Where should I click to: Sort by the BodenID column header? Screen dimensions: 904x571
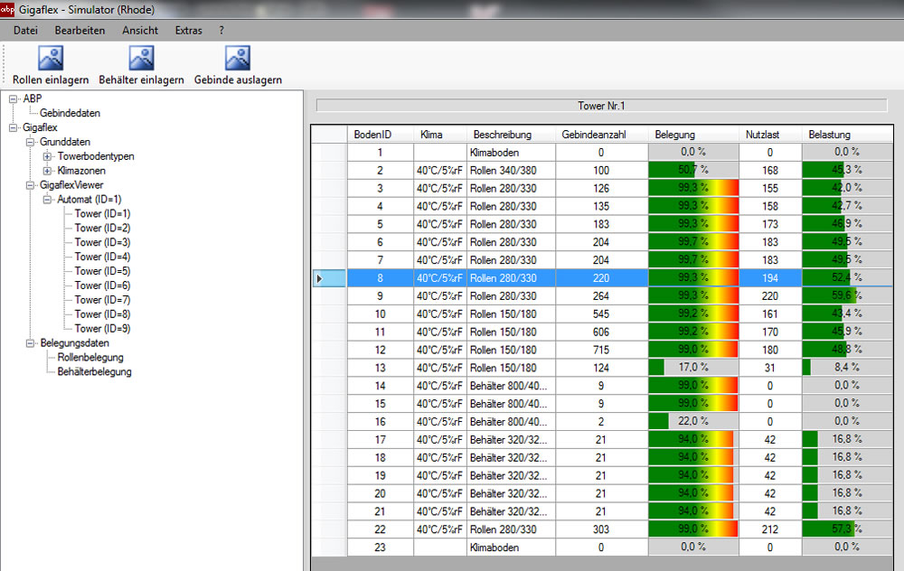pos(381,135)
